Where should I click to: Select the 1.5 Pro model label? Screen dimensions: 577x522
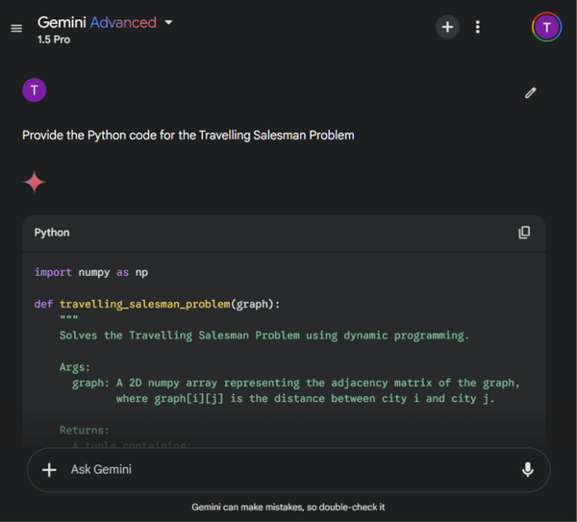click(x=55, y=40)
